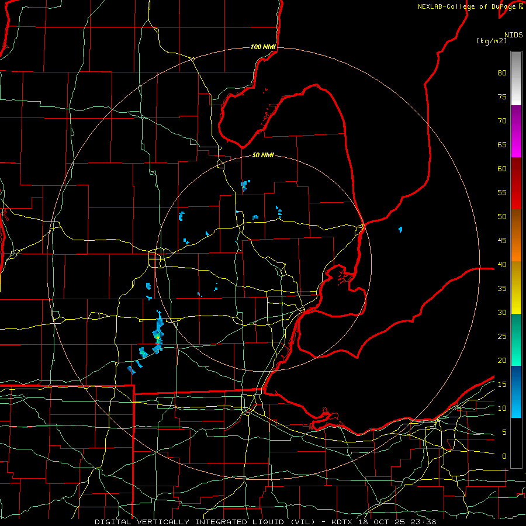
Task: Select the 25 color scale value
Action: tap(502, 336)
